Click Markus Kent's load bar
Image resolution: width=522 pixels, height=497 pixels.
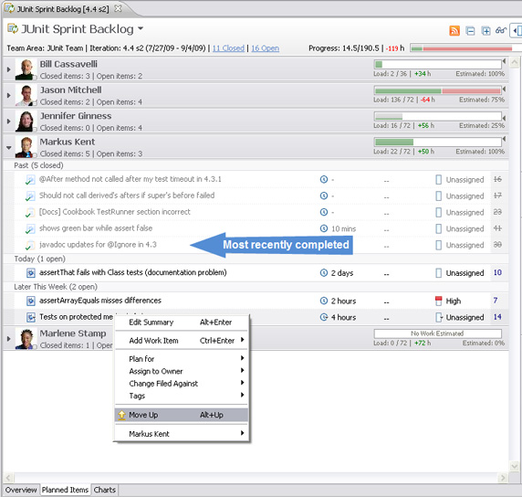click(x=438, y=142)
